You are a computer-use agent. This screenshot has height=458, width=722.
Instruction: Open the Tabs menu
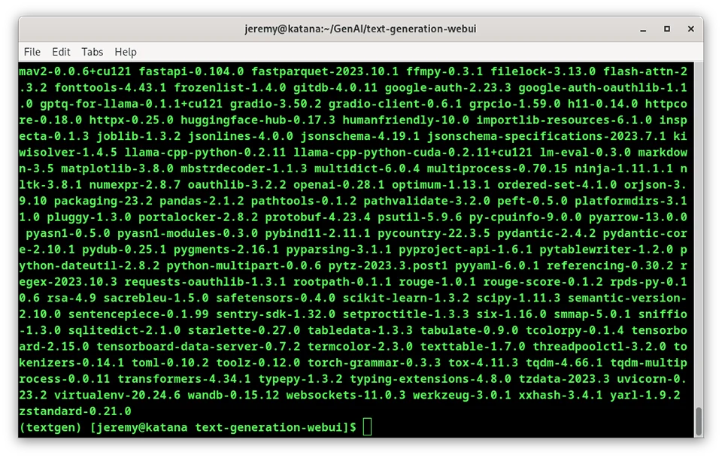[x=92, y=52]
